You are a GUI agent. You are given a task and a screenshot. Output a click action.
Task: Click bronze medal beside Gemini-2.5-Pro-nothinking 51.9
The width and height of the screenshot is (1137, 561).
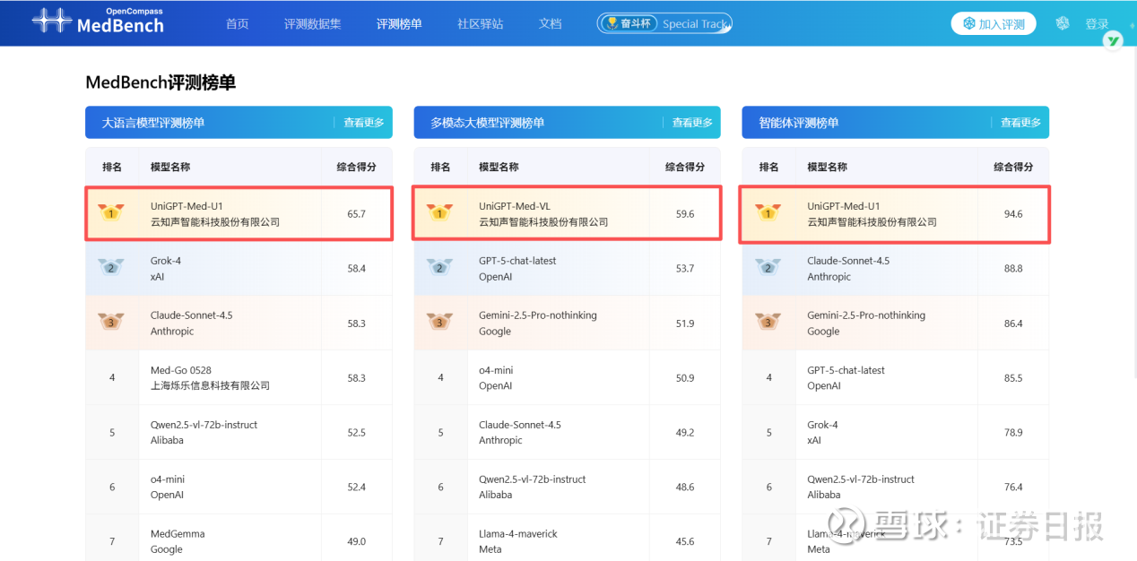(440, 323)
